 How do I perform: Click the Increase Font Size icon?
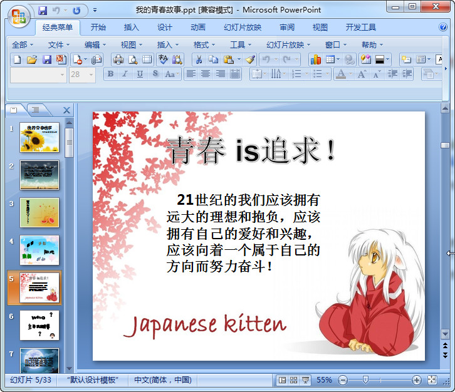(362, 75)
